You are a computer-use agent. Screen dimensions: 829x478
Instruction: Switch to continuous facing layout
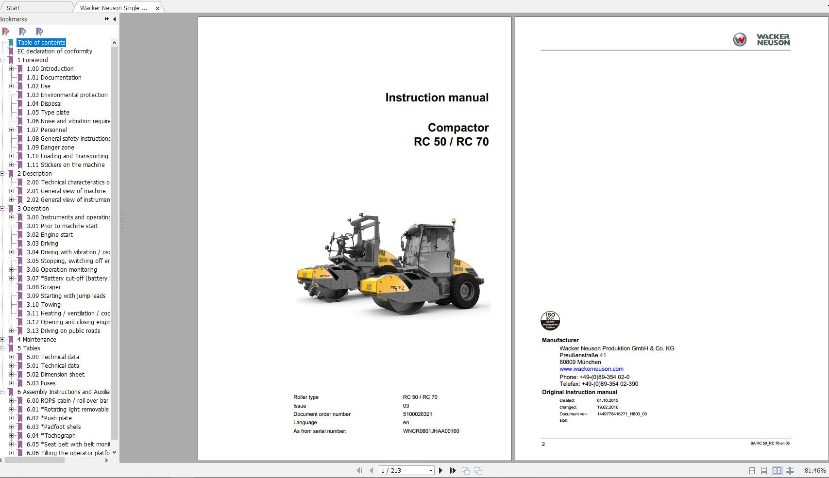pyautogui.click(x=790, y=470)
